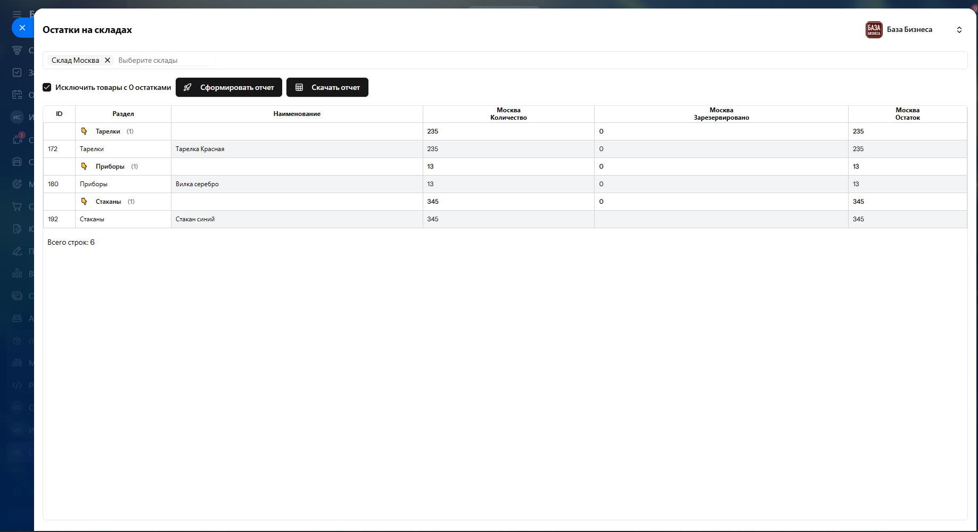Open the hamburger menu at top left

(17, 14)
